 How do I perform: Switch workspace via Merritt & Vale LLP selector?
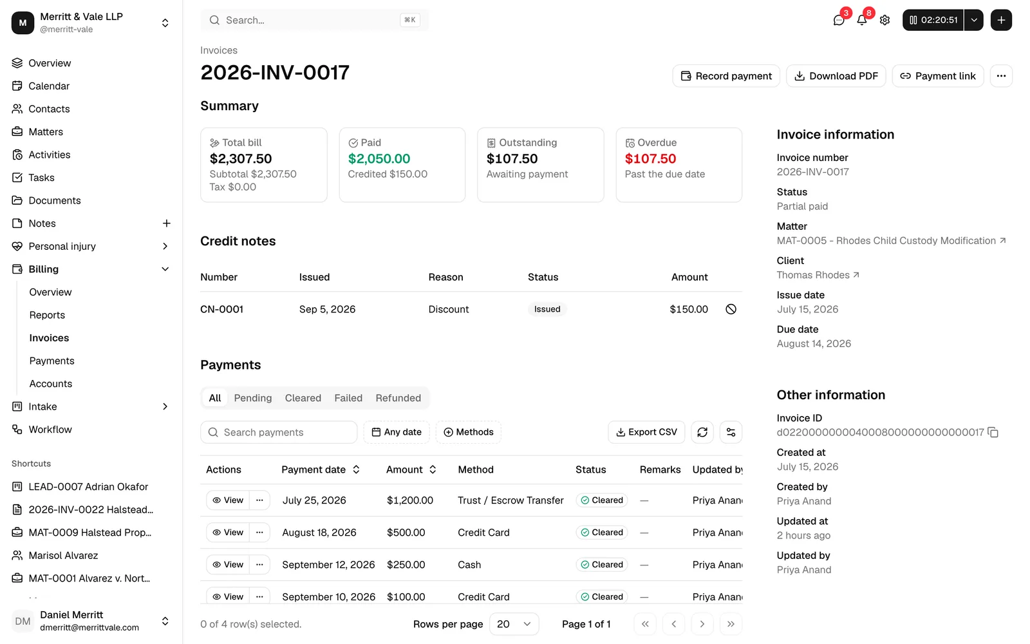pos(91,23)
